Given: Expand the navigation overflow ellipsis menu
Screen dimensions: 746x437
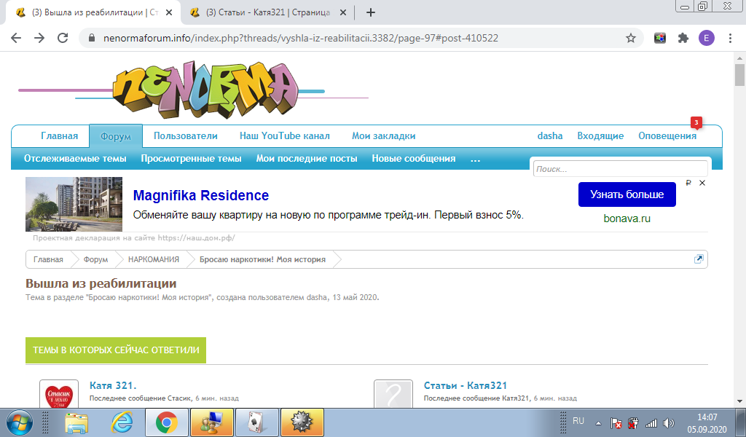Looking at the screenshot, I should click(475, 159).
